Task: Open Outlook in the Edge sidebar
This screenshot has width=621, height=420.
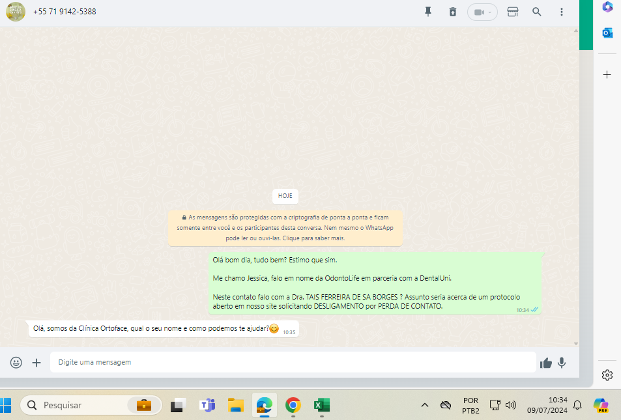Action: [607, 33]
